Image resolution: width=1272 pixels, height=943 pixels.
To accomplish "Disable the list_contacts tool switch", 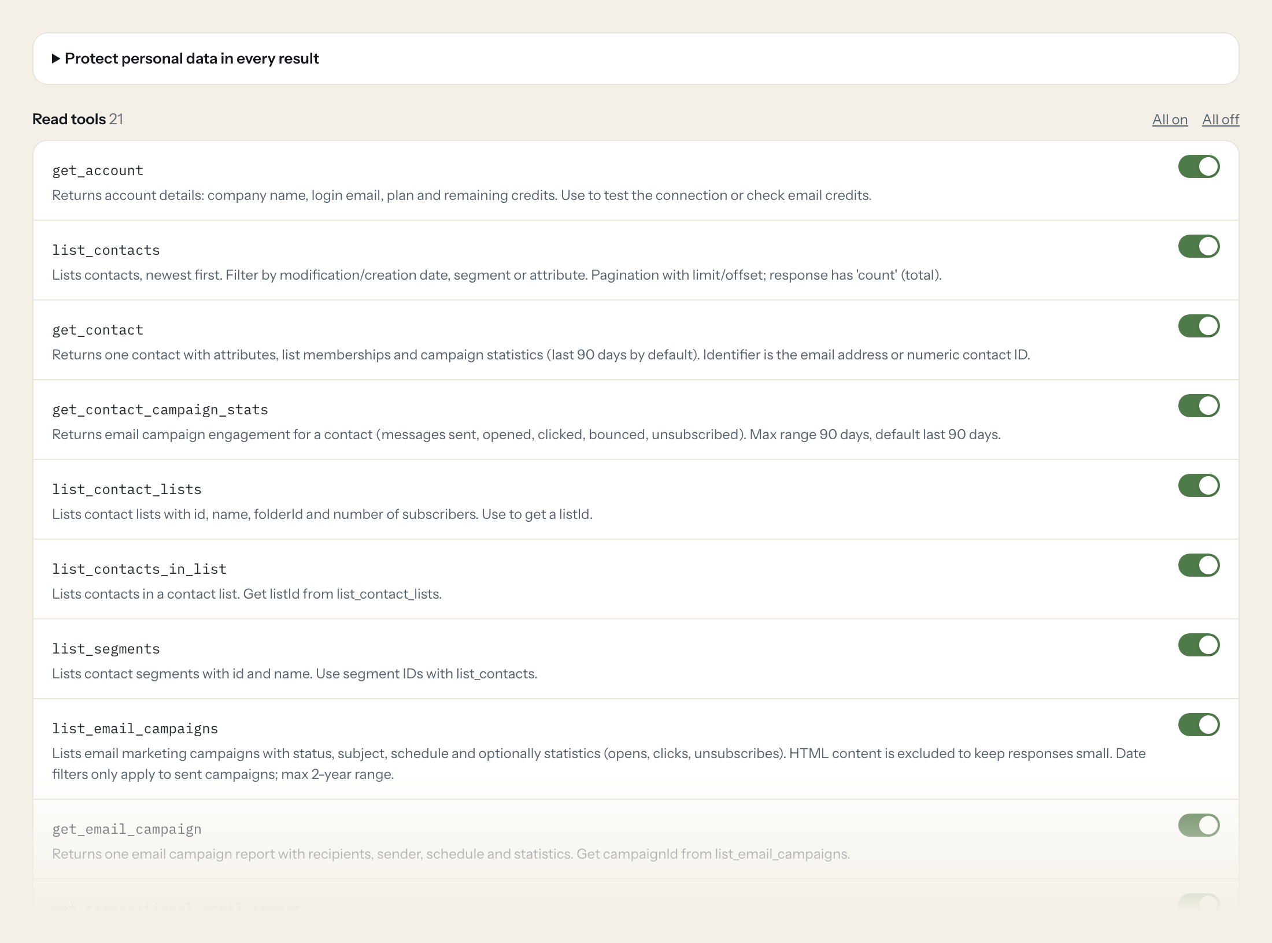I will [x=1199, y=246].
